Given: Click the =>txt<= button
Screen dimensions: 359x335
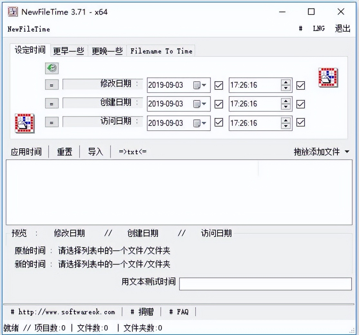Looking at the screenshot, I should pos(132,152).
